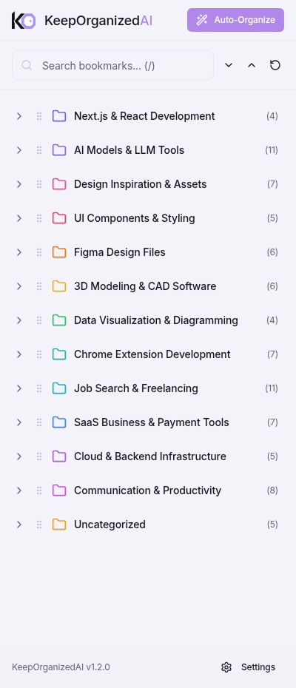Click the magenta folder icon for Communication & Productivity
The width and height of the screenshot is (296, 688).
coord(59,490)
